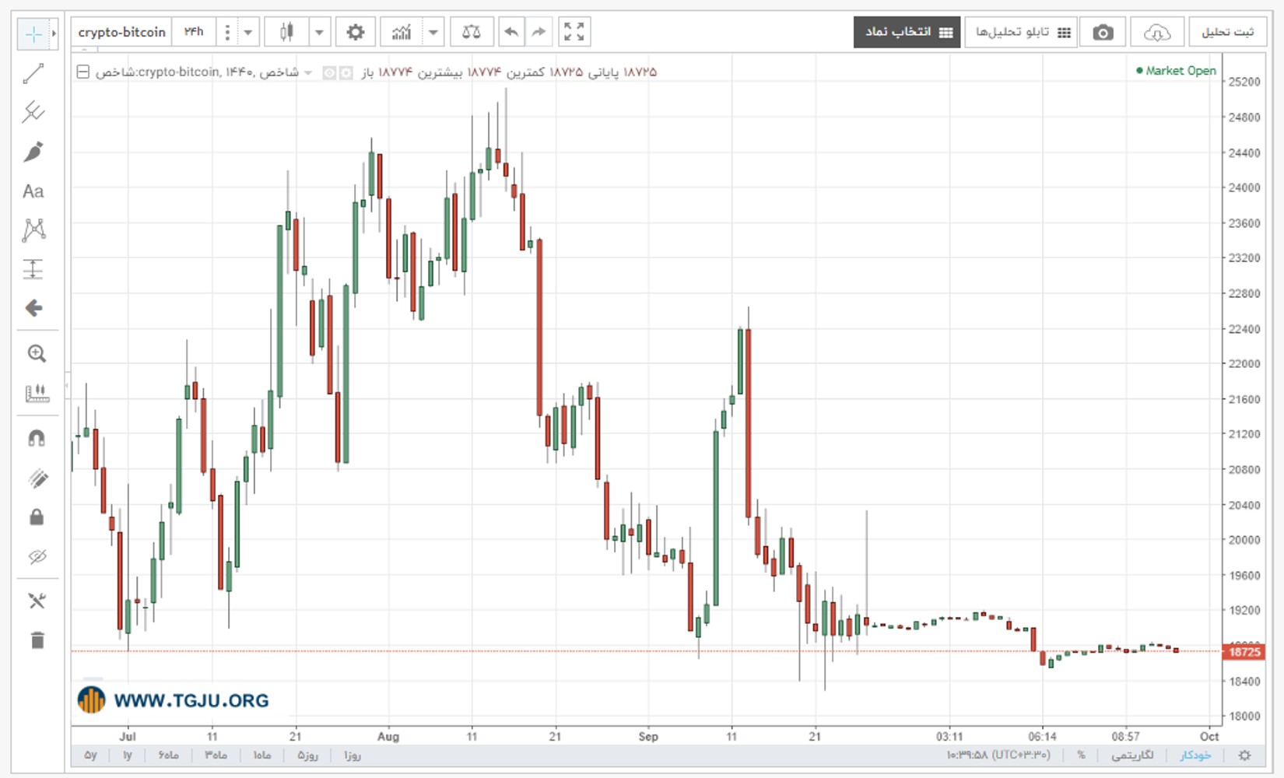Screen dimensions: 1284x778
Task: Click the 24h interval button
Action: [194, 33]
